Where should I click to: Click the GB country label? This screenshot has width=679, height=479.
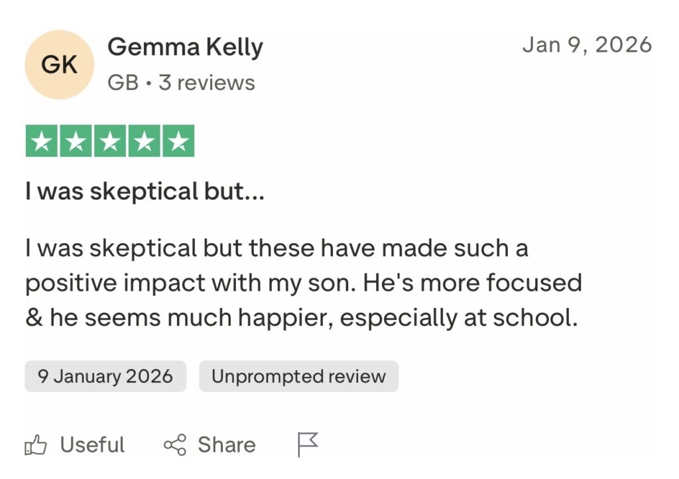pos(123,83)
